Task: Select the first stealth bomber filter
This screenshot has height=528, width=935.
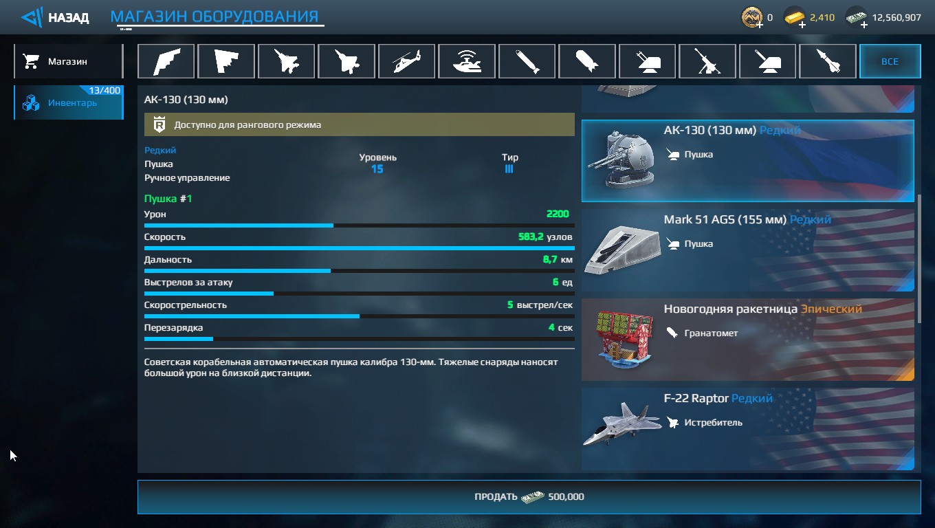Action: tap(166, 61)
